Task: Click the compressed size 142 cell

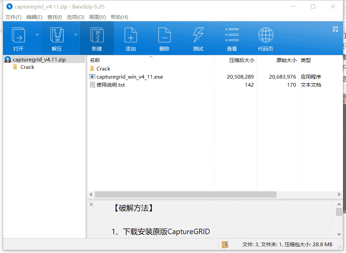Action: click(249, 85)
